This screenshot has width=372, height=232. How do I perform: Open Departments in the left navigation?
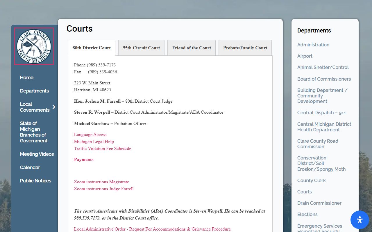point(34,91)
